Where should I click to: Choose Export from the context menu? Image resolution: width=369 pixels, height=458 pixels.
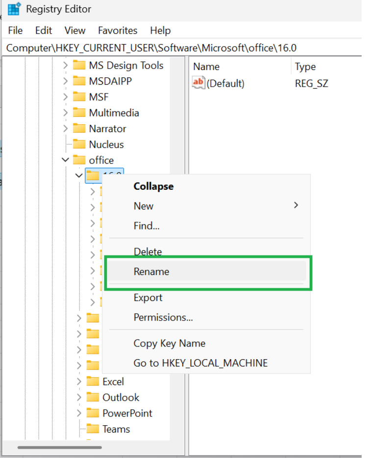tap(206, 298)
